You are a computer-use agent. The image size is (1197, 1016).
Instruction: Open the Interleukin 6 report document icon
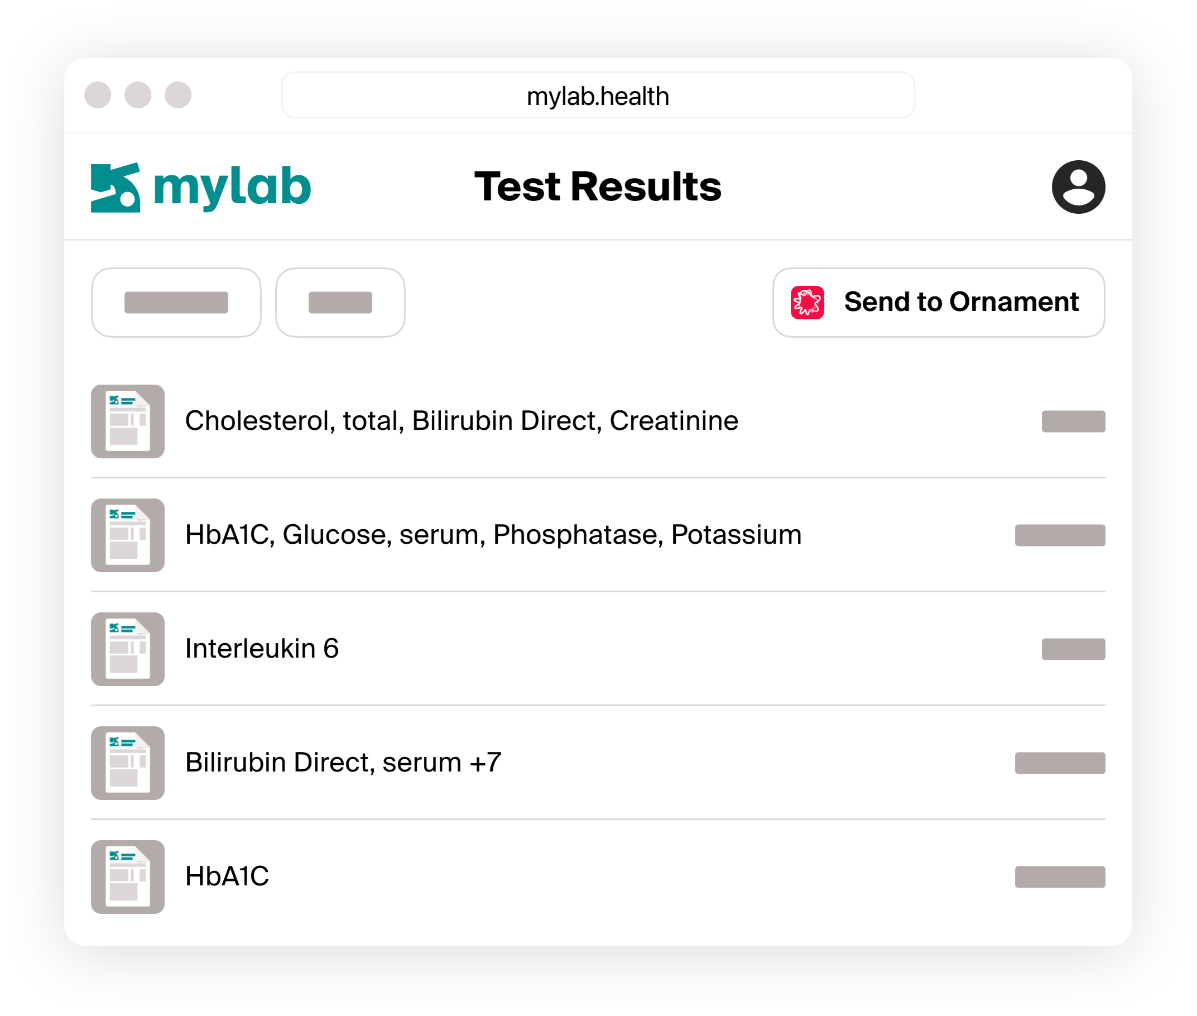click(x=128, y=649)
